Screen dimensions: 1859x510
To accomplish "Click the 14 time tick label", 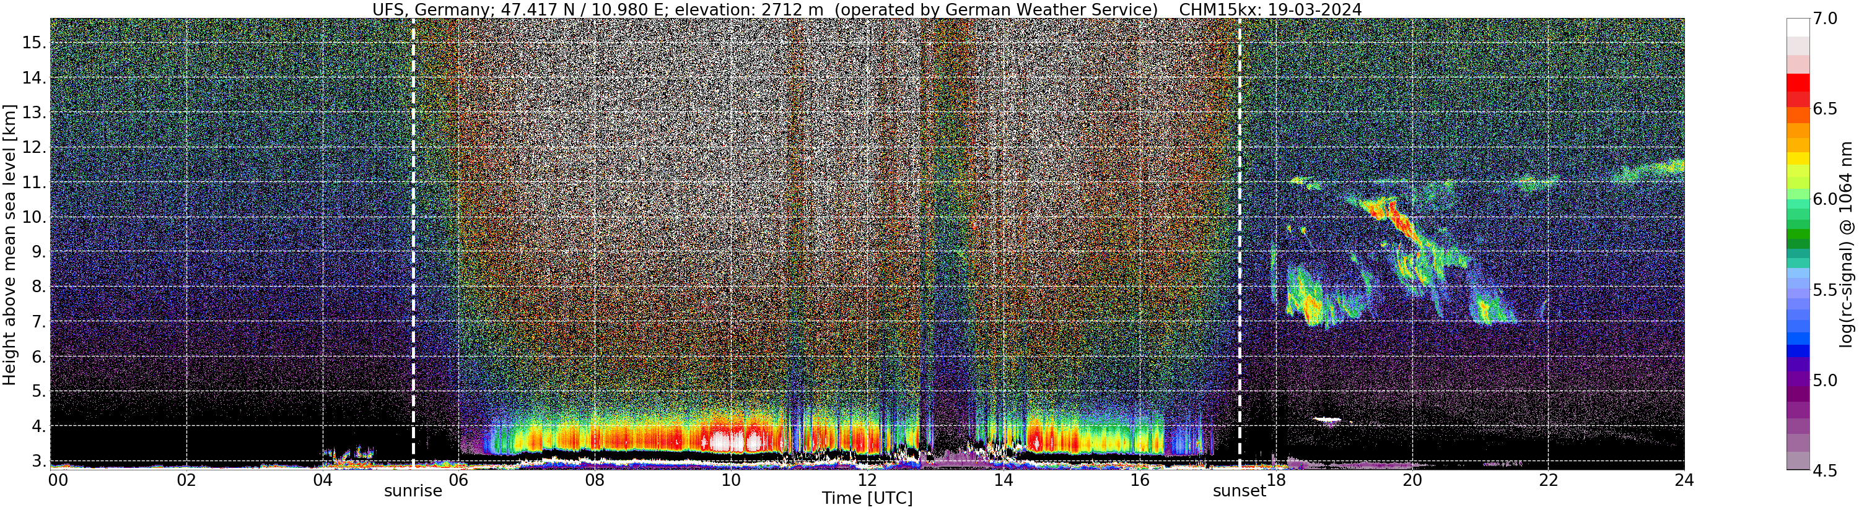I will click(1003, 479).
